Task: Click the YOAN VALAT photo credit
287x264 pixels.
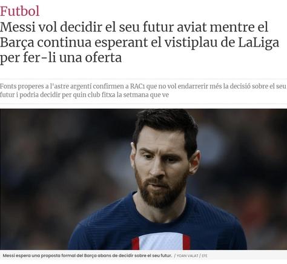Action: click(187, 256)
